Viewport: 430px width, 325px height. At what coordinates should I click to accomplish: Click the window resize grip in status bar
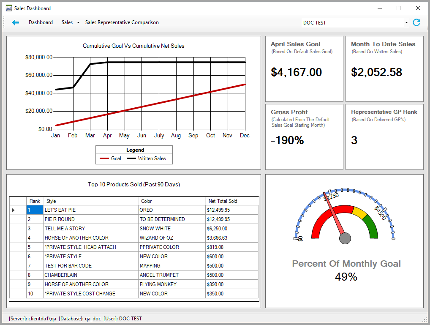(425, 320)
